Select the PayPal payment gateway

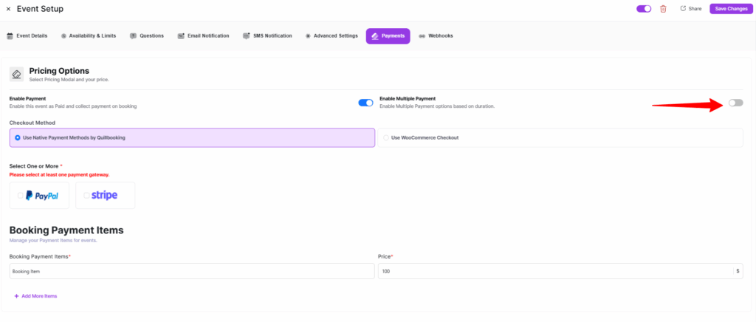click(39, 196)
